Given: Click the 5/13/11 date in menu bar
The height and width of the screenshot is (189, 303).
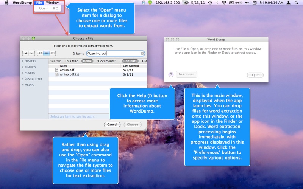Looking at the screenshot, I should [x=198, y=3].
